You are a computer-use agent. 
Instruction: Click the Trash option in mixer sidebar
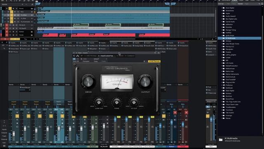[x=4, y=136]
